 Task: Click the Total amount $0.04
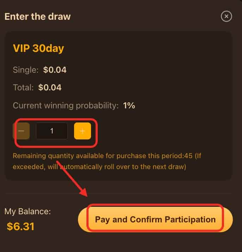pyautogui.click(x=50, y=87)
